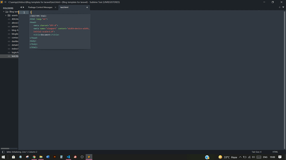
Task: Open Adobe Illustrator from the taskbar
Action: pos(55,157)
